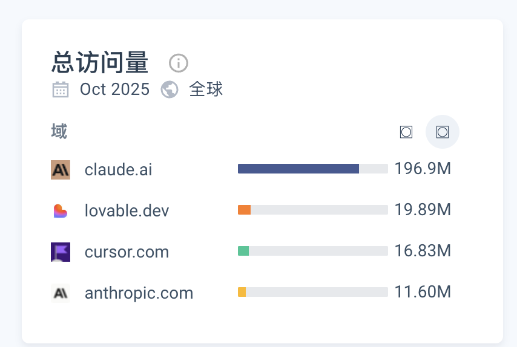Click the 域 column header
This screenshot has height=347, width=517.
pyautogui.click(x=59, y=131)
